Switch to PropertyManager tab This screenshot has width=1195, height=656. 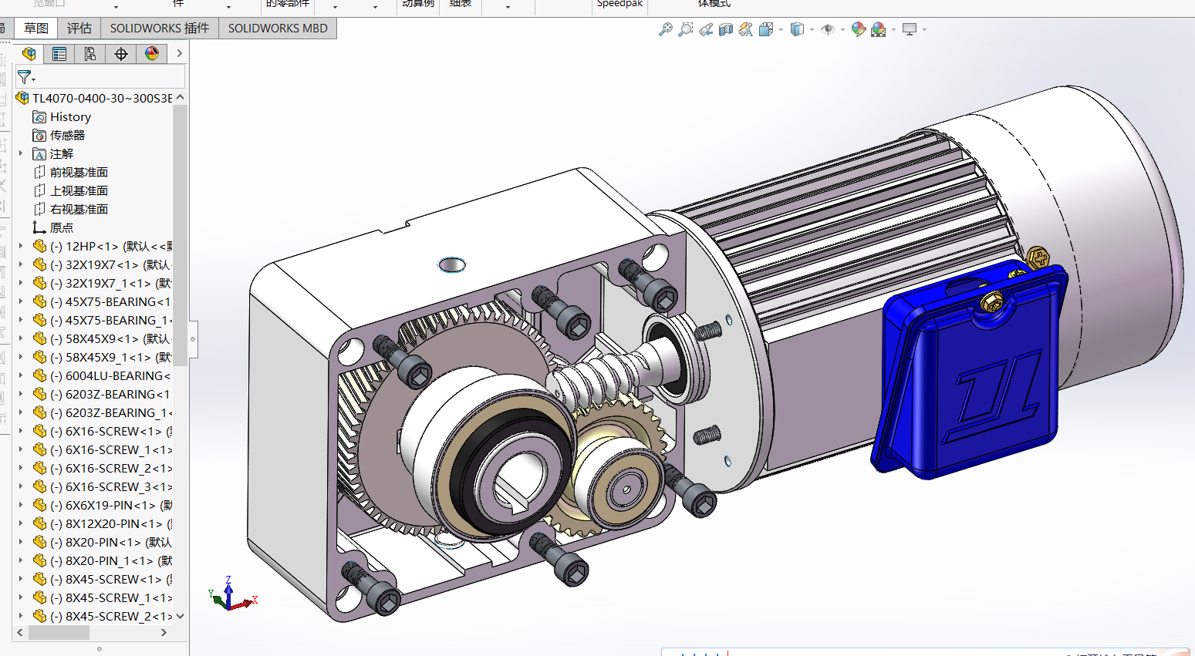tap(59, 54)
